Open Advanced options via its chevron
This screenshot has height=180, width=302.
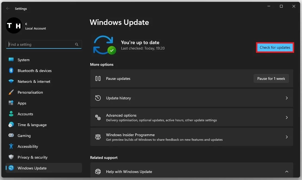coord(286,117)
